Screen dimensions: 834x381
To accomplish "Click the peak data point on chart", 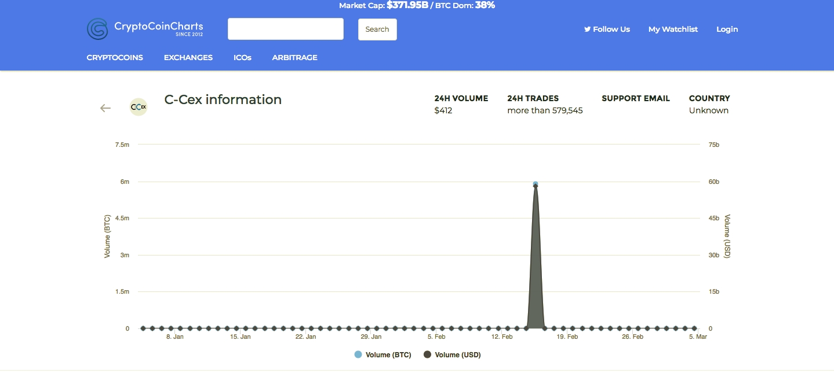I will click(536, 184).
